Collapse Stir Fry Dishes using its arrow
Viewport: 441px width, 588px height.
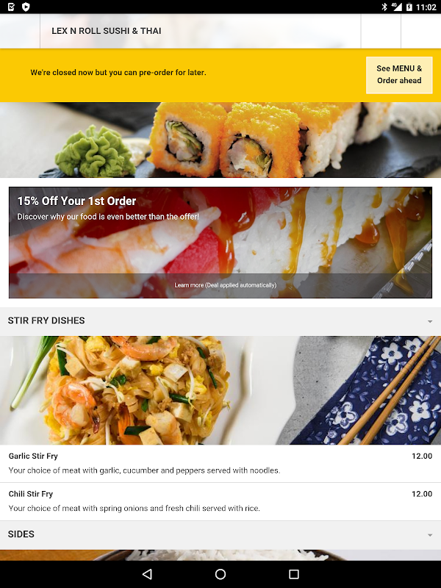430,321
